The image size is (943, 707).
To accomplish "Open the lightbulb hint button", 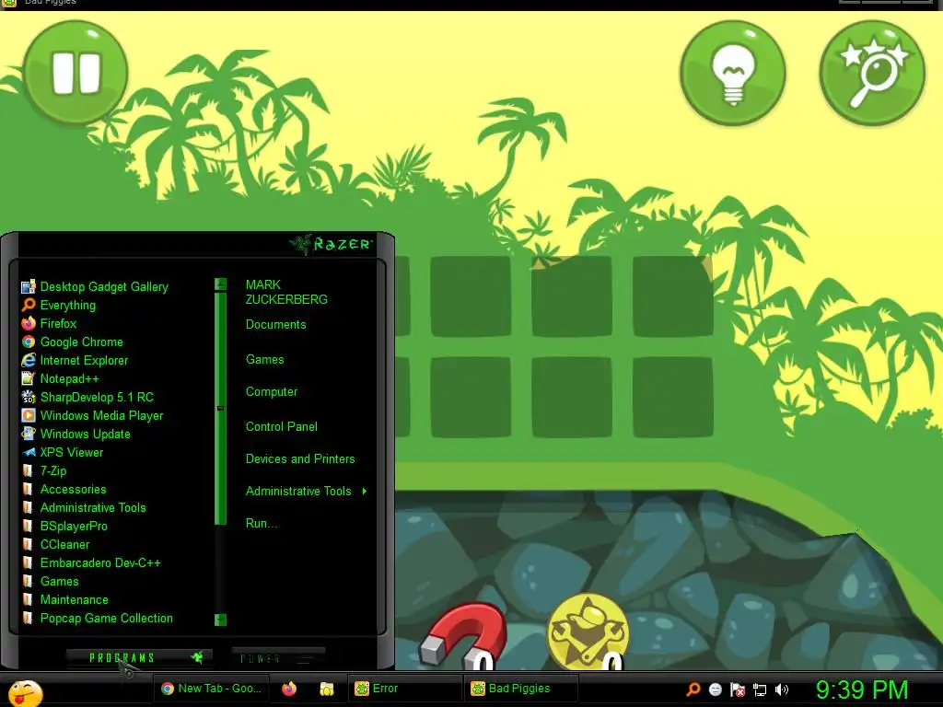I will 732,74.
